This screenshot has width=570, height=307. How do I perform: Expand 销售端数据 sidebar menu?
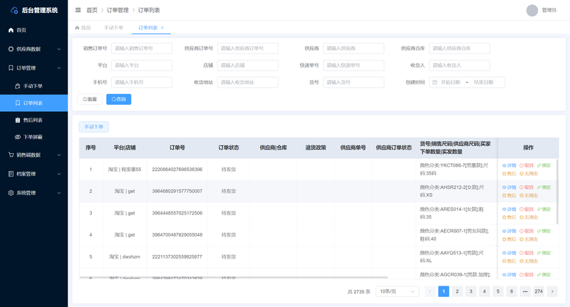pyautogui.click(x=33, y=155)
